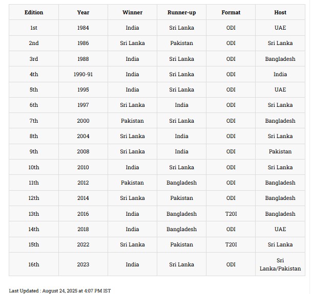Select Pakistan winner cell in 2000 row

(x=132, y=121)
